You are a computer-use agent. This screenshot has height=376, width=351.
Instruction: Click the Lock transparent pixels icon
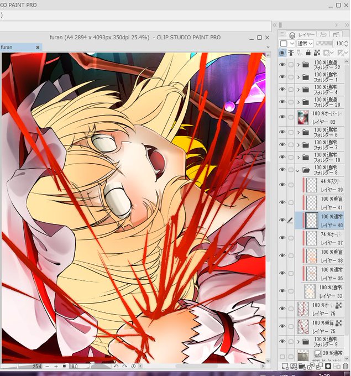tap(317, 53)
